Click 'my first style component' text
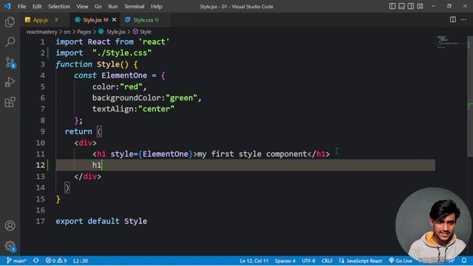Image resolution: width=473 pixels, height=266 pixels. [252, 154]
